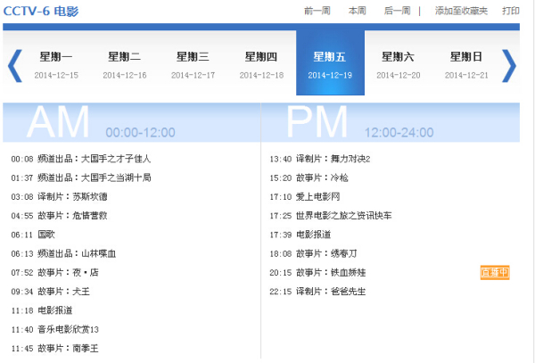Viewport: 535px width, 363px height.
Task: Click the 06:11 国歌 entry
Action: point(33,235)
